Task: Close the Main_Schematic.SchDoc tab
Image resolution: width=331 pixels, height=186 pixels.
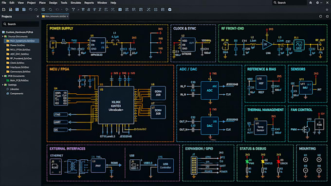Action: (67, 17)
